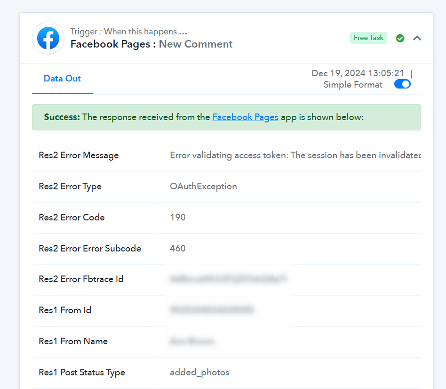Click the Res2 Error Message value text
Image resolution: width=446 pixels, height=389 pixels.
point(295,155)
